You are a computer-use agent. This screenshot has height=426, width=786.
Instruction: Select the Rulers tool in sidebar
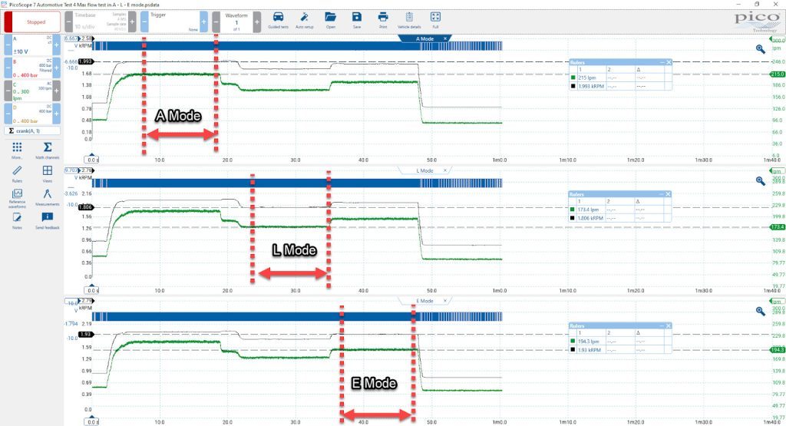click(x=17, y=173)
